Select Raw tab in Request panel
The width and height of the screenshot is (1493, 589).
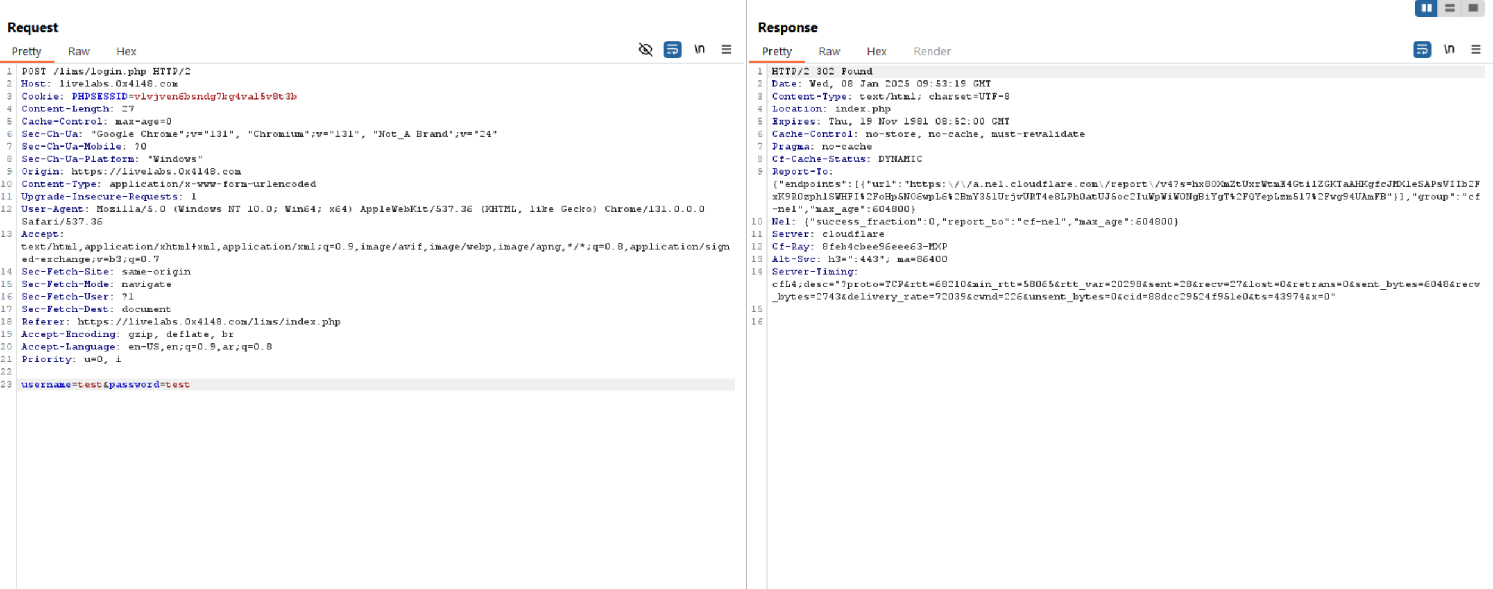pos(78,51)
